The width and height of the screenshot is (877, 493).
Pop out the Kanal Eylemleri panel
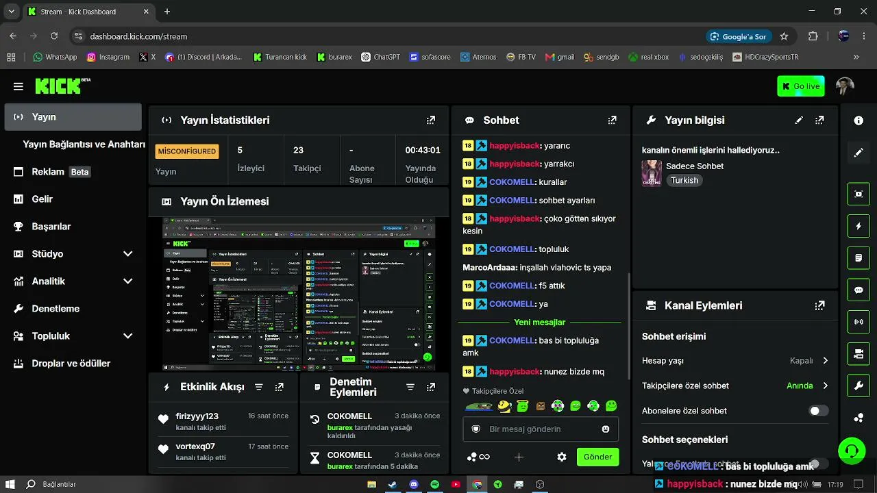coord(819,306)
